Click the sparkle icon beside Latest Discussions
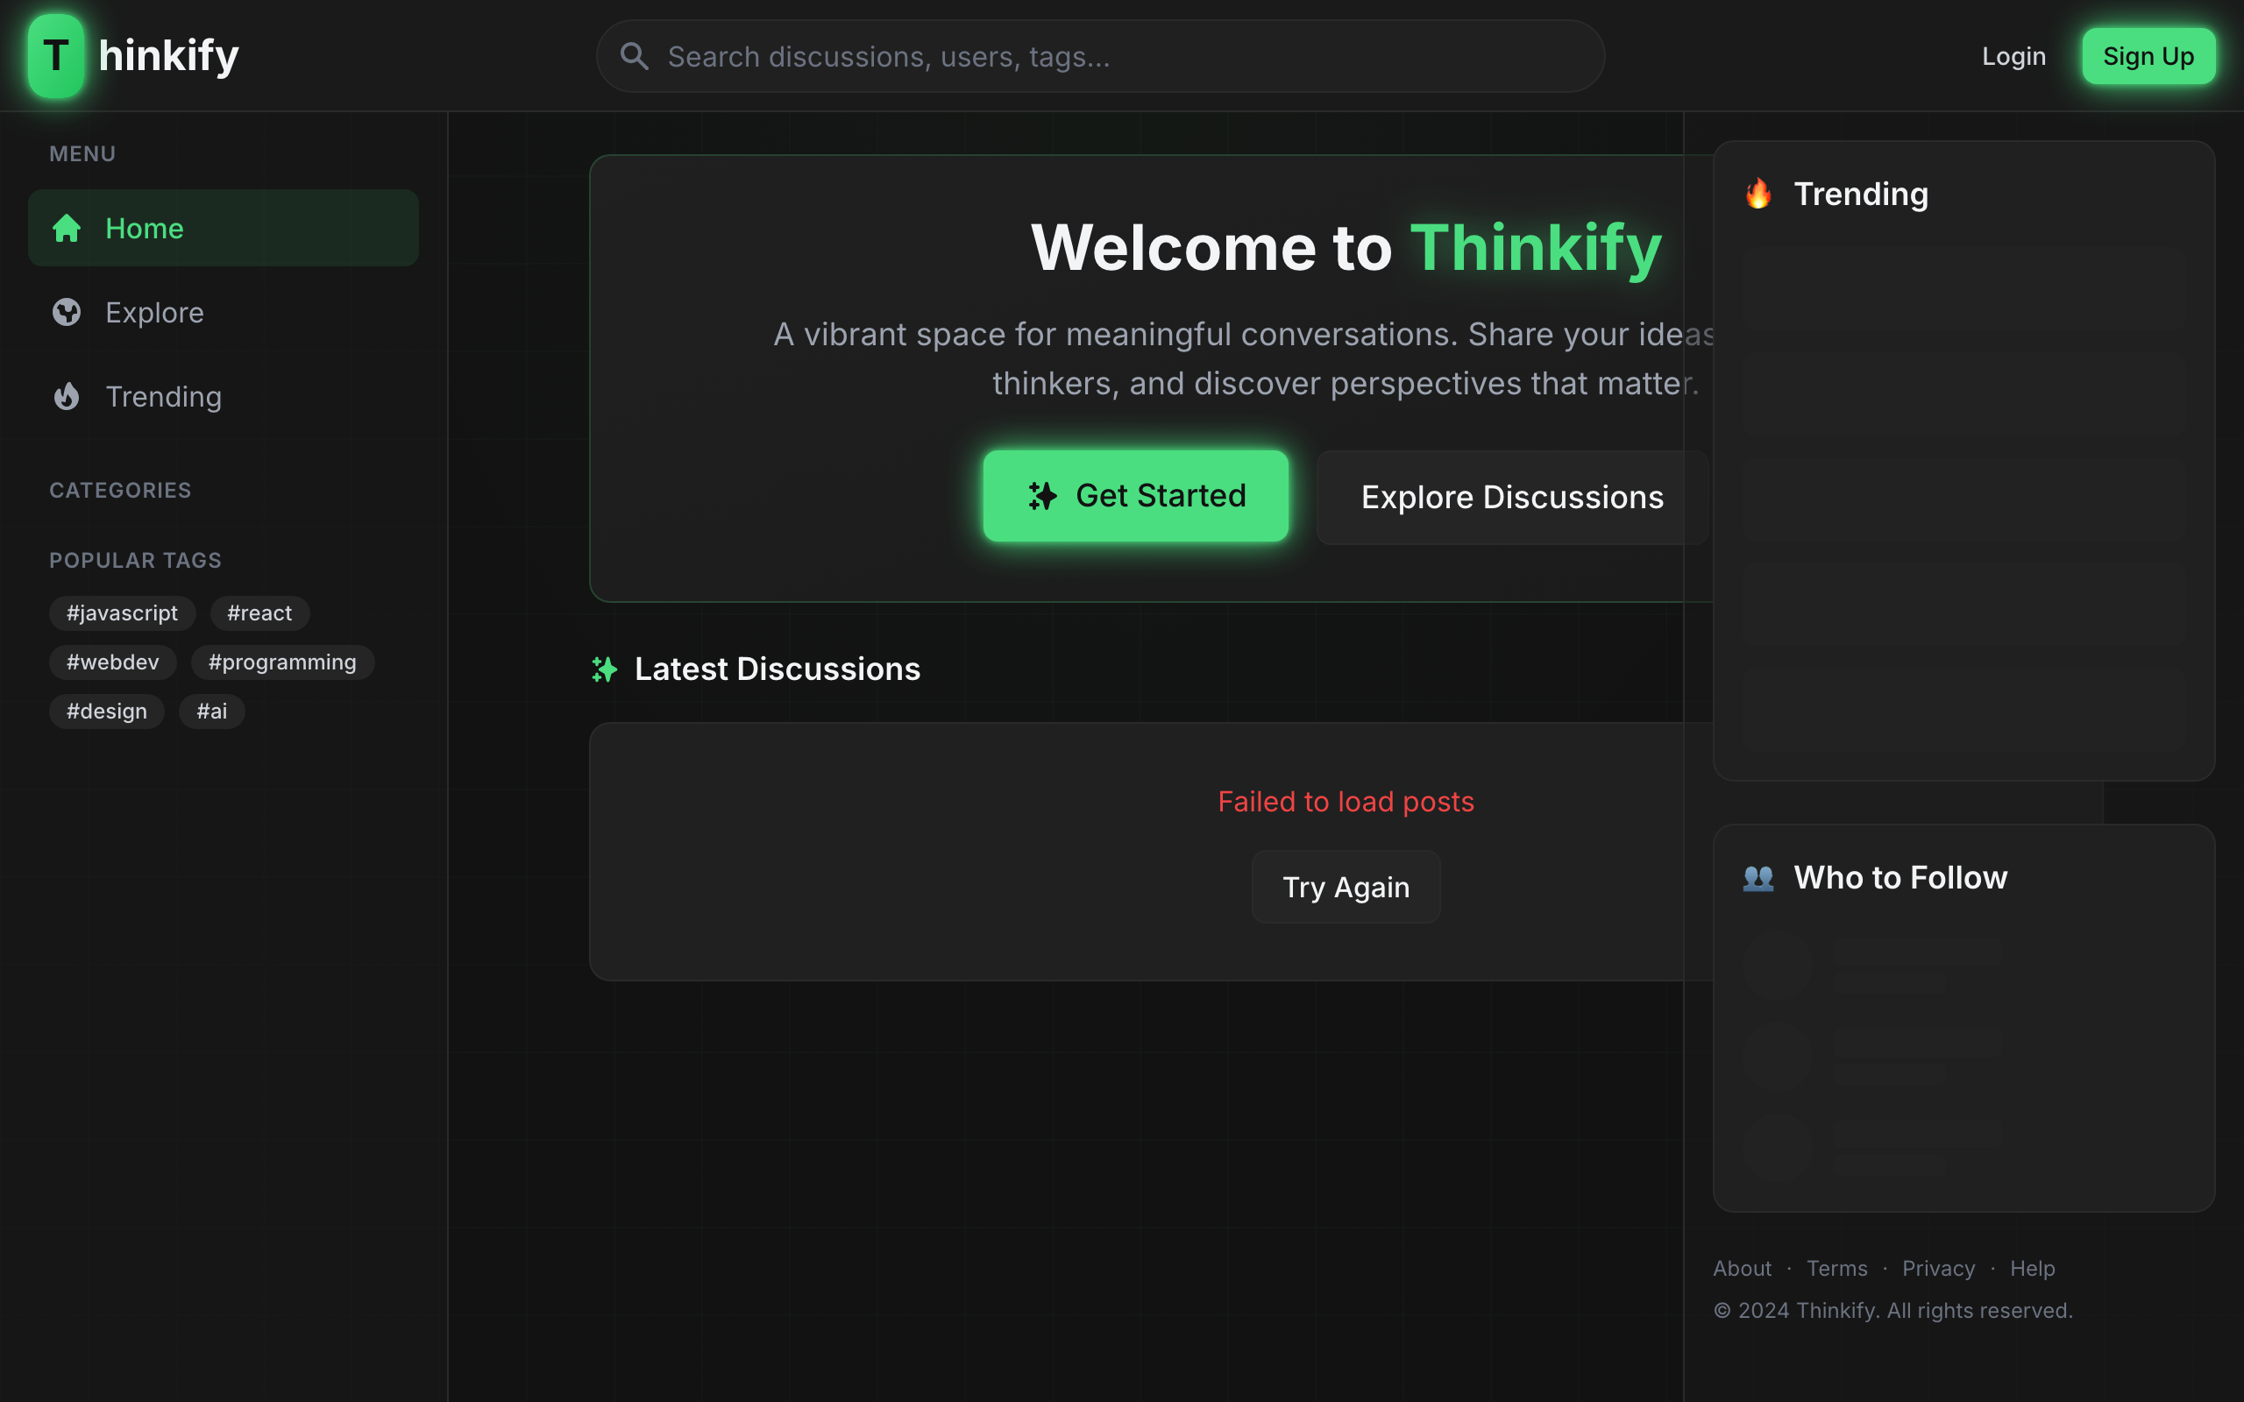The image size is (2244, 1402). [x=605, y=669]
